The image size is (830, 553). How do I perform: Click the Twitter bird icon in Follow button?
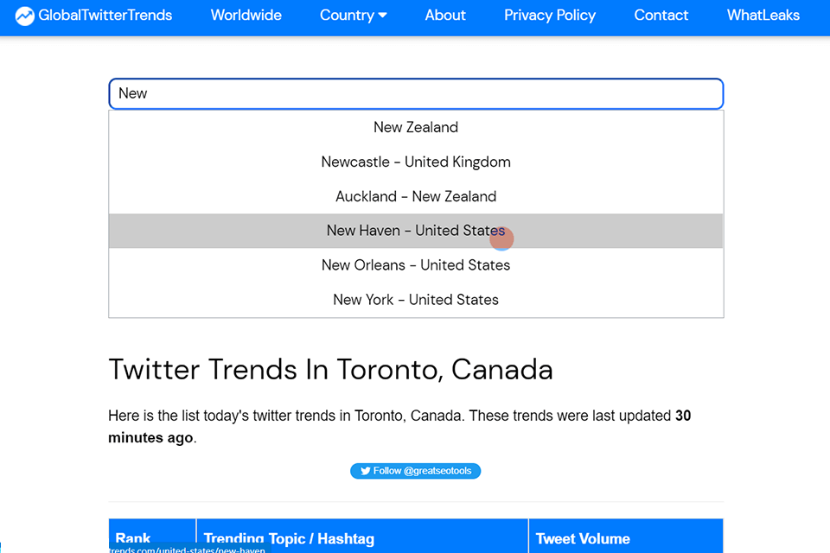(x=365, y=471)
